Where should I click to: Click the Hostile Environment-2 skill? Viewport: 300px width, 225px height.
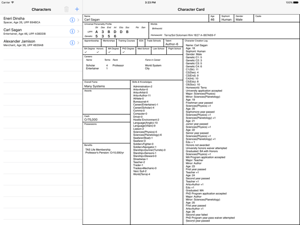click(146, 120)
